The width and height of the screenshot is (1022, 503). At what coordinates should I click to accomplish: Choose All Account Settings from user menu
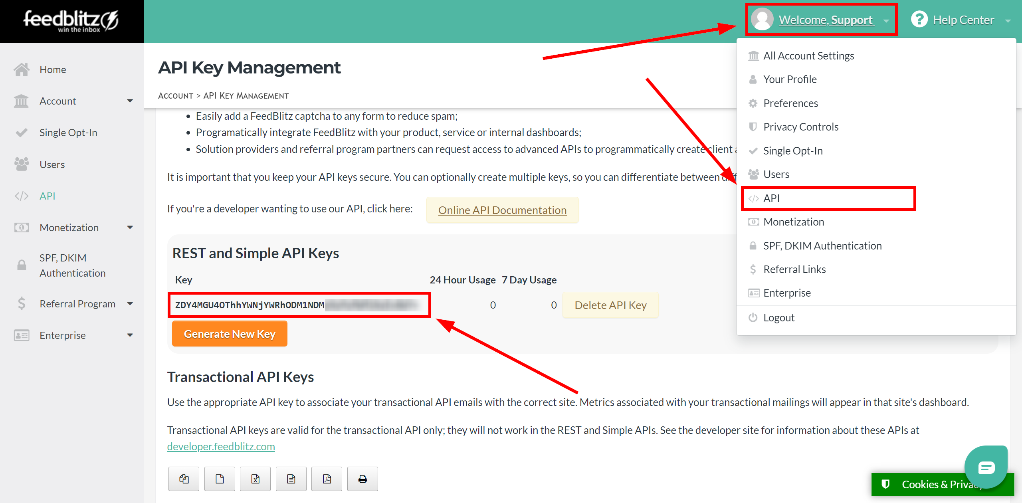[808, 56]
